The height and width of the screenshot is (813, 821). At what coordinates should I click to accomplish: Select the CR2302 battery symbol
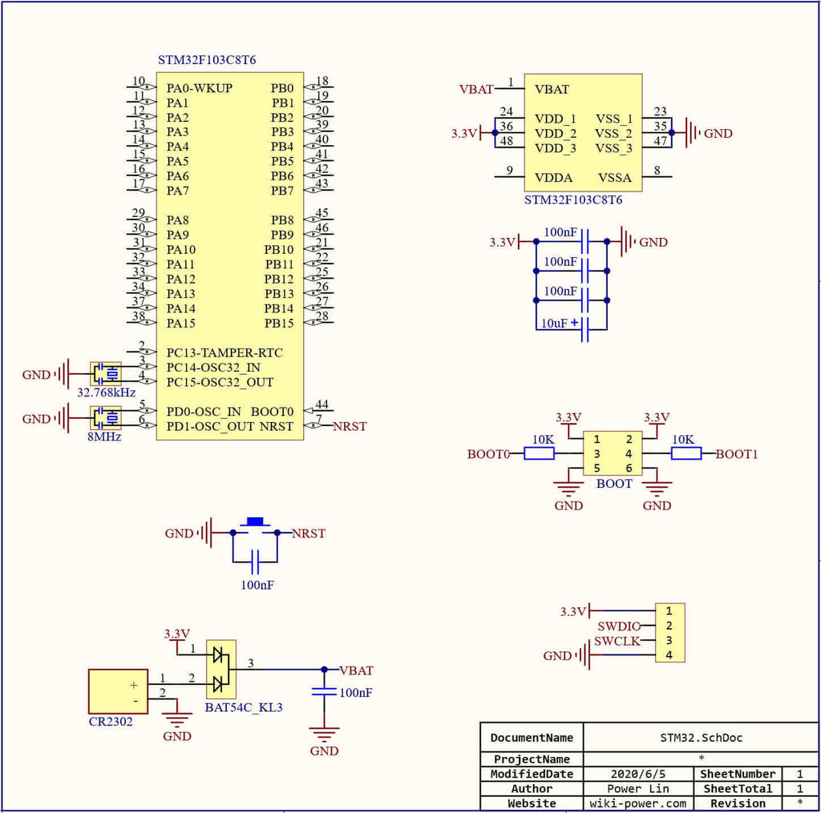coord(118,690)
